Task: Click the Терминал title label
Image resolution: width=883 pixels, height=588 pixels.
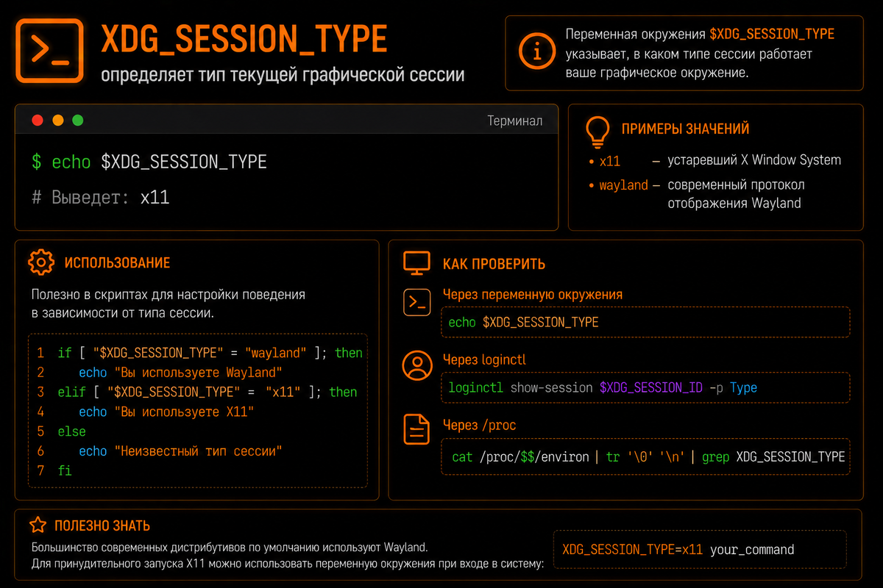Action: (x=515, y=121)
